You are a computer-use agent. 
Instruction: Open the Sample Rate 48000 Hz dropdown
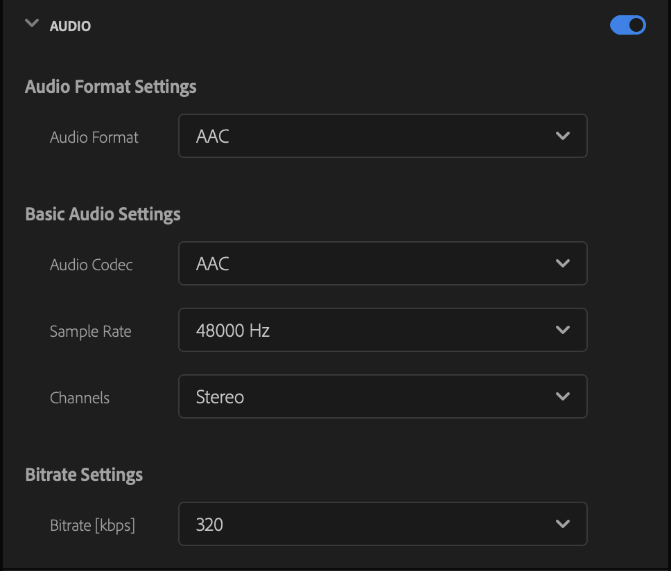click(383, 331)
